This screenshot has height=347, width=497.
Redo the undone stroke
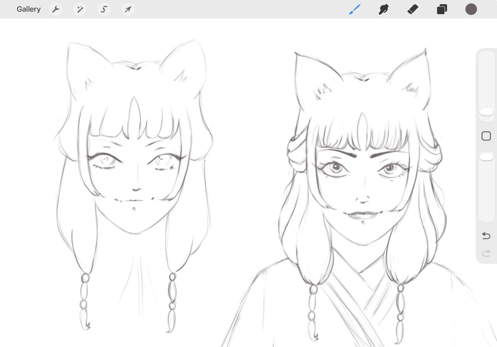(486, 253)
